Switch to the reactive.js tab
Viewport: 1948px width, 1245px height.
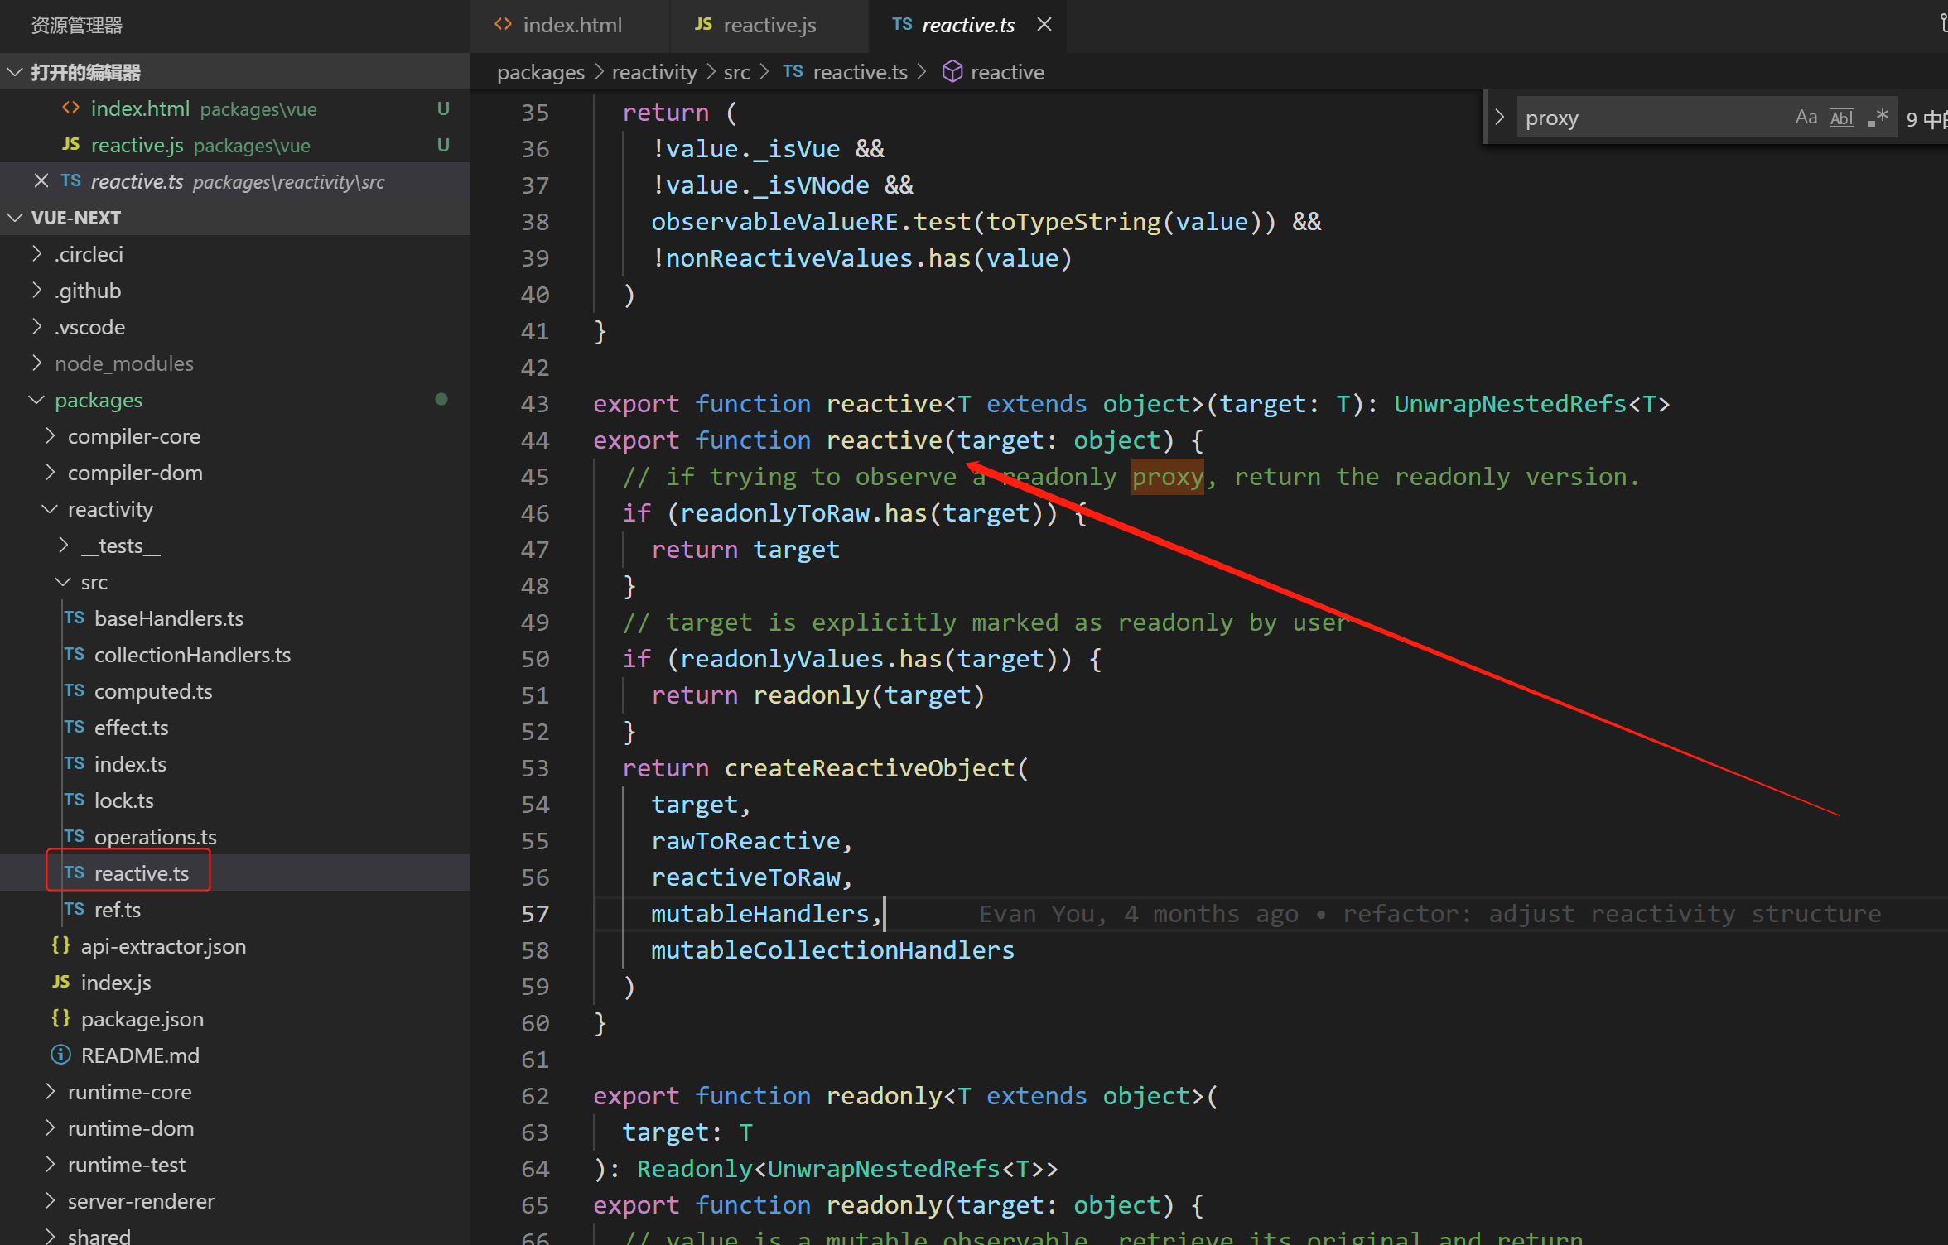[769, 26]
